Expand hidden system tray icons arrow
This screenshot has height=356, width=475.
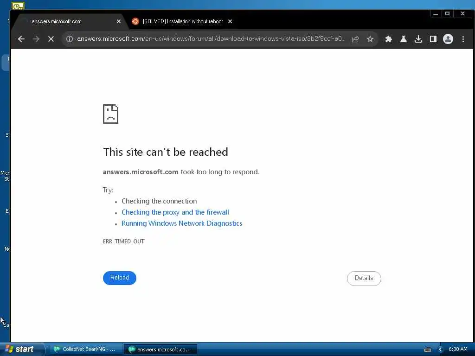point(440,350)
